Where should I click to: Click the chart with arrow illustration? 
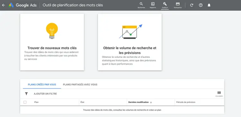pos(130,32)
